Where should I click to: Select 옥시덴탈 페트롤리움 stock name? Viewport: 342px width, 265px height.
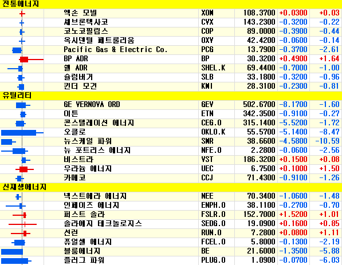(99, 41)
